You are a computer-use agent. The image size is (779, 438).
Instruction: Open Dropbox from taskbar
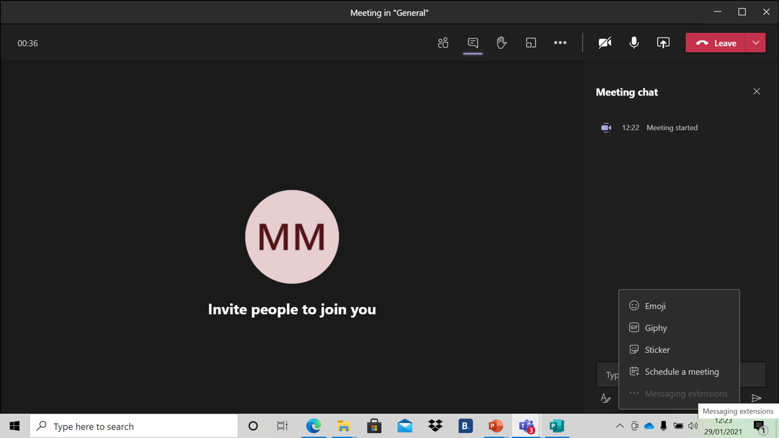pos(435,426)
